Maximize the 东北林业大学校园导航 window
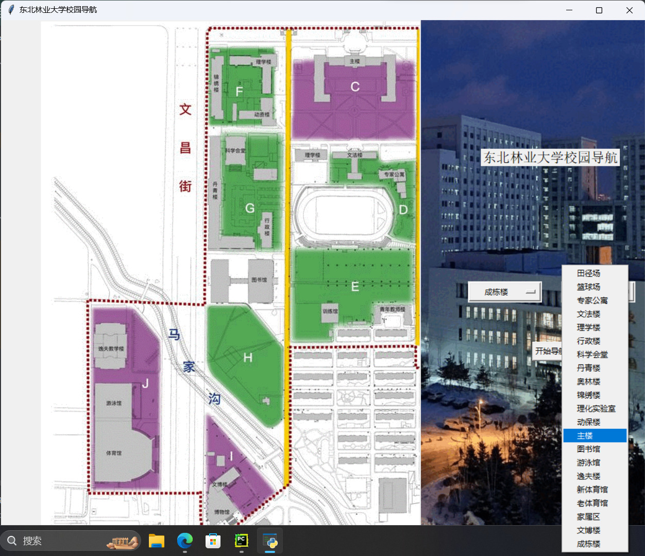 599,10
